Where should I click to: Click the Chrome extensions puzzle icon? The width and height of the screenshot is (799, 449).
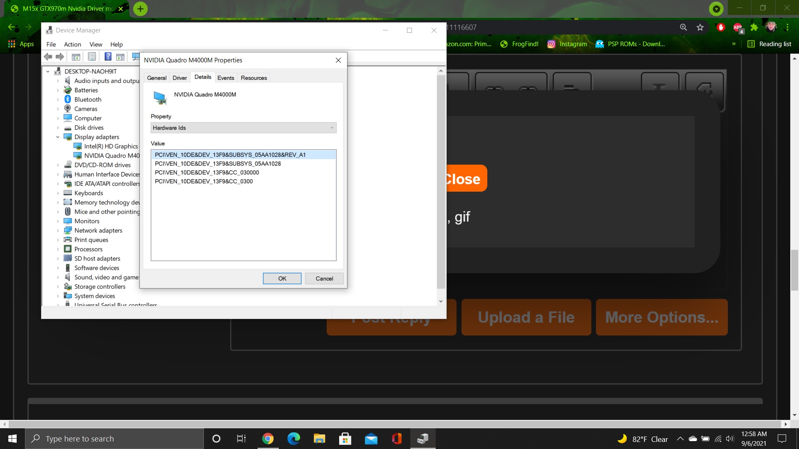coord(754,27)
